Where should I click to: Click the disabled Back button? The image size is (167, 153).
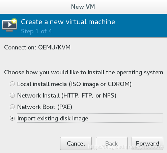point(112,143)
